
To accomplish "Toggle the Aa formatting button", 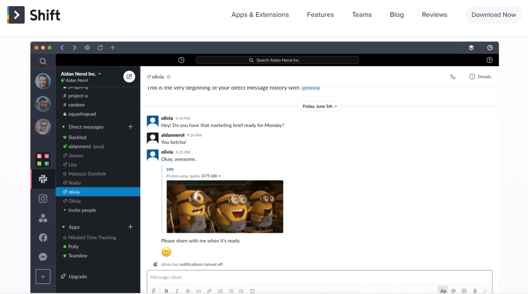I will pyautogui.click(x=443, y=291).
